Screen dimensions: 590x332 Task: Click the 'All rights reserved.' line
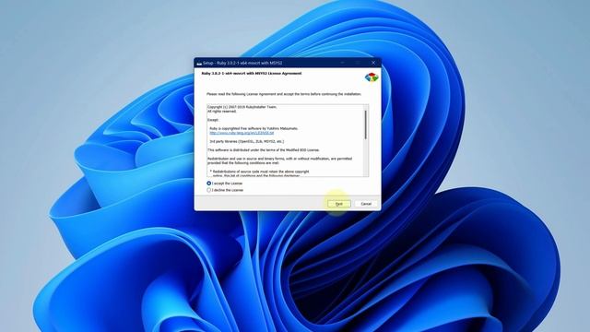(222, 112)
